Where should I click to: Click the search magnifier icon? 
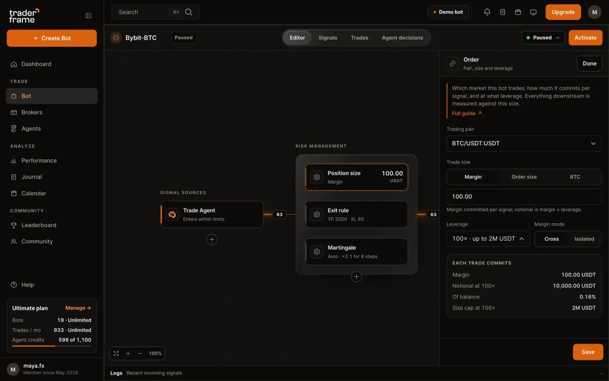tap(189, 12)
